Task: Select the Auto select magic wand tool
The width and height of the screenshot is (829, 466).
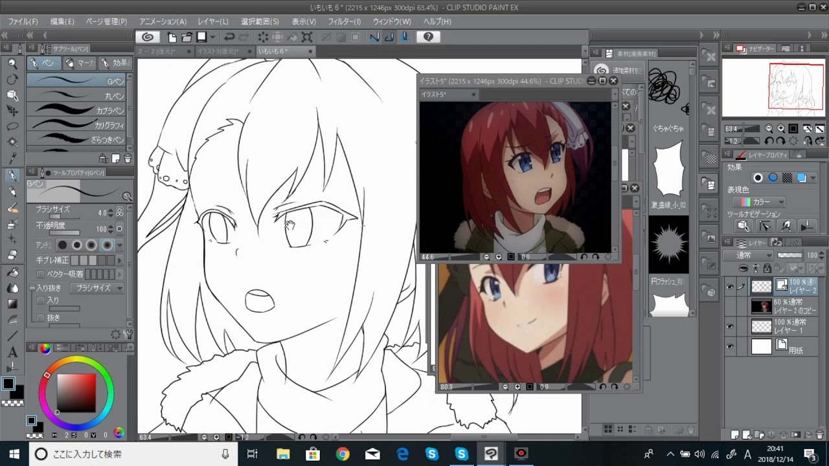Action: click(12, 142)
